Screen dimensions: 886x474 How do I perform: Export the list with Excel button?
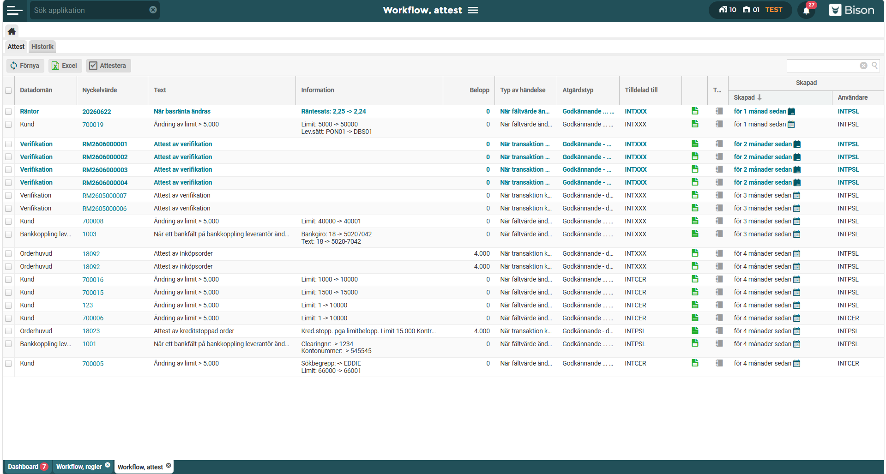65,66
